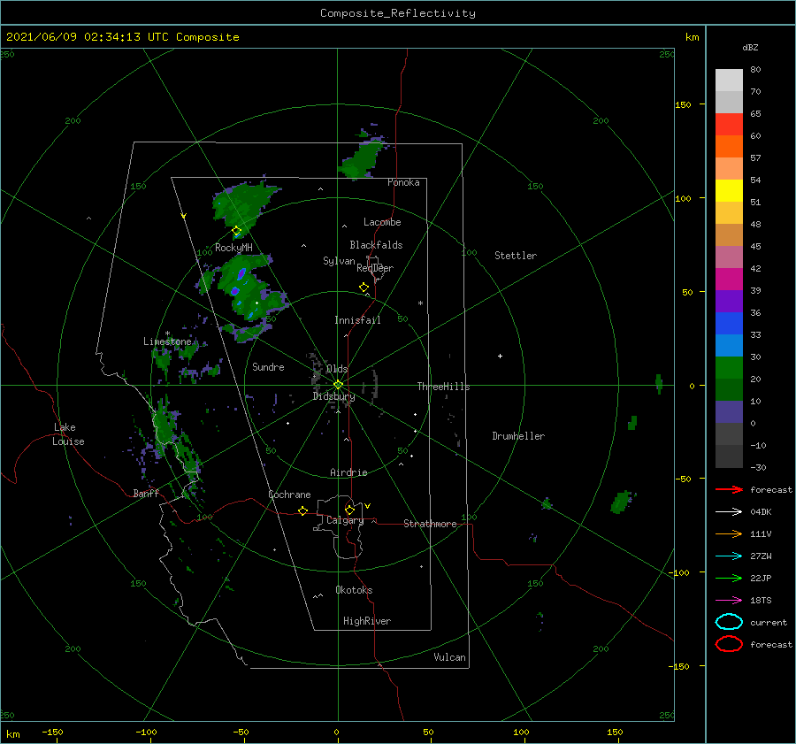Image resolution: width=796 pixels, height=744 pixels.
Task: Click the green 22JP arrow in legend
Action: click(x=729, y=578)
